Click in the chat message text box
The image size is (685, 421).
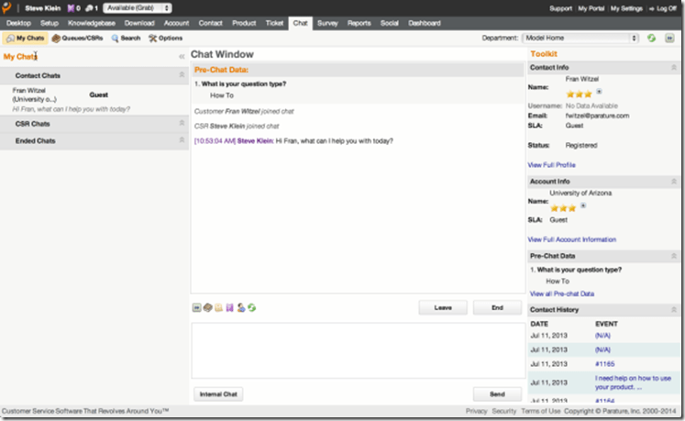[x=358, y=350]
